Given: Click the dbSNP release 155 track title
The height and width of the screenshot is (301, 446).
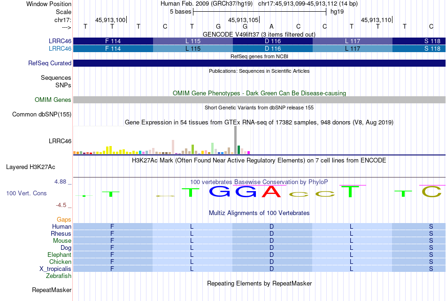Looking at the screenshot, I should [259, 108].
